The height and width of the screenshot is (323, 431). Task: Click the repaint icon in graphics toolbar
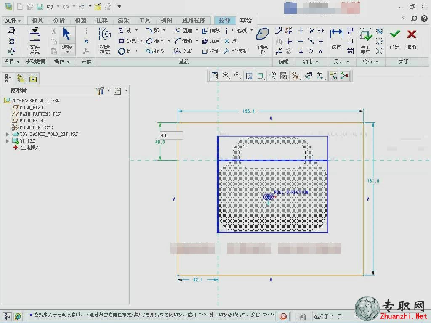[x=249, y=76]
